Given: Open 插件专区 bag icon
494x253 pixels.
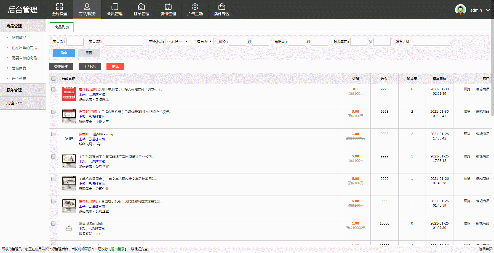Looking at the screenshot, I should coord(222,7).
